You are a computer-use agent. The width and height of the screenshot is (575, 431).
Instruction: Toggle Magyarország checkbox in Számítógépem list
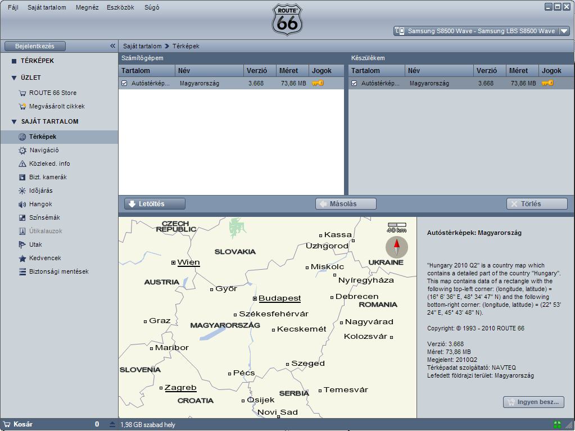click(124, 83)
